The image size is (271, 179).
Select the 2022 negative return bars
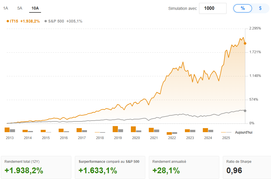coord(172,133)
